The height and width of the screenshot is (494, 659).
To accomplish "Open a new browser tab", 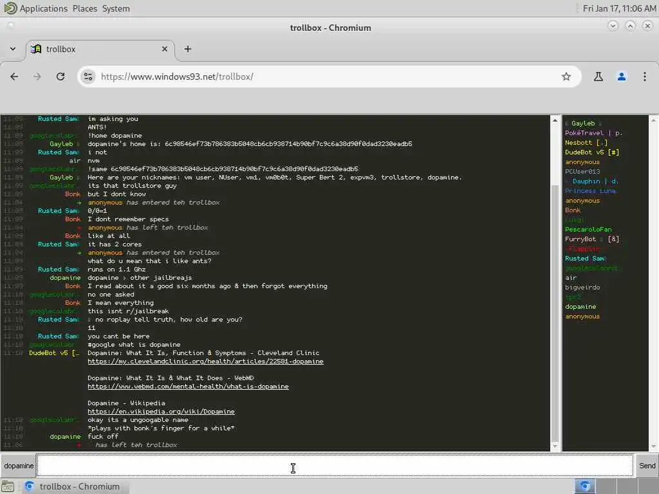I will point(188,49).
